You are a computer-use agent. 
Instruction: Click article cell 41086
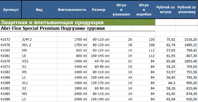11,77
